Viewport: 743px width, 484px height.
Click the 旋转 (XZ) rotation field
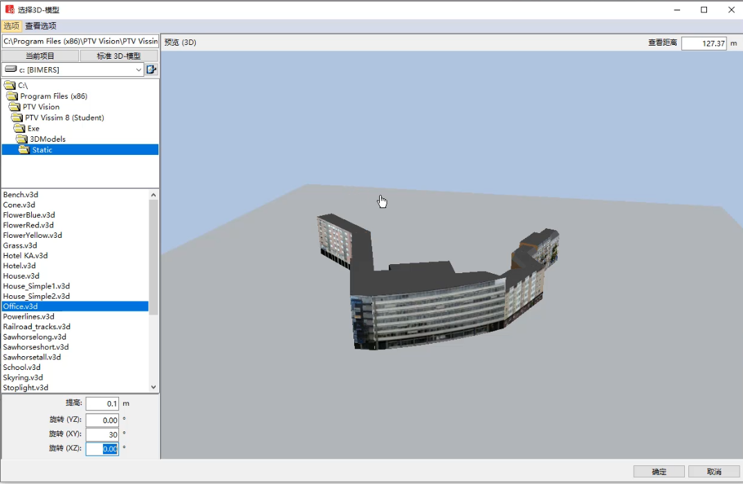pos(102,449)
